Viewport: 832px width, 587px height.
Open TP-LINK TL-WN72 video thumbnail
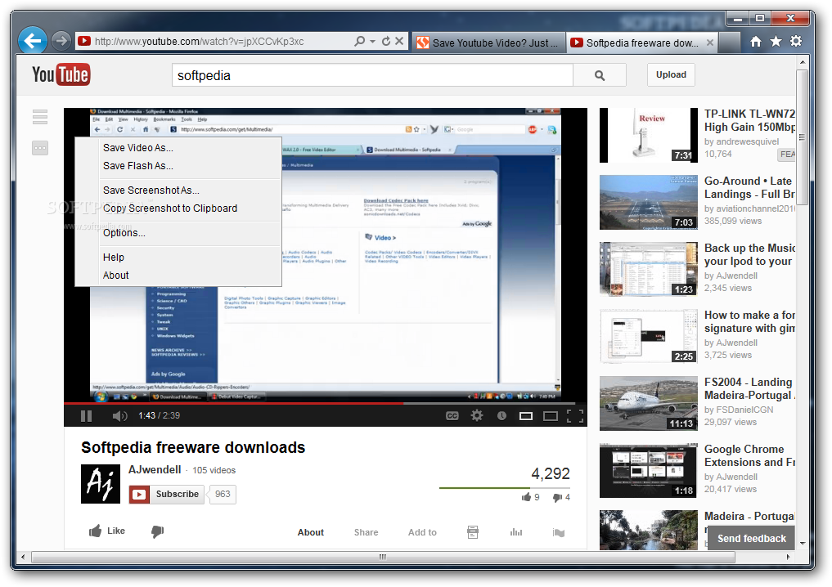649,135
